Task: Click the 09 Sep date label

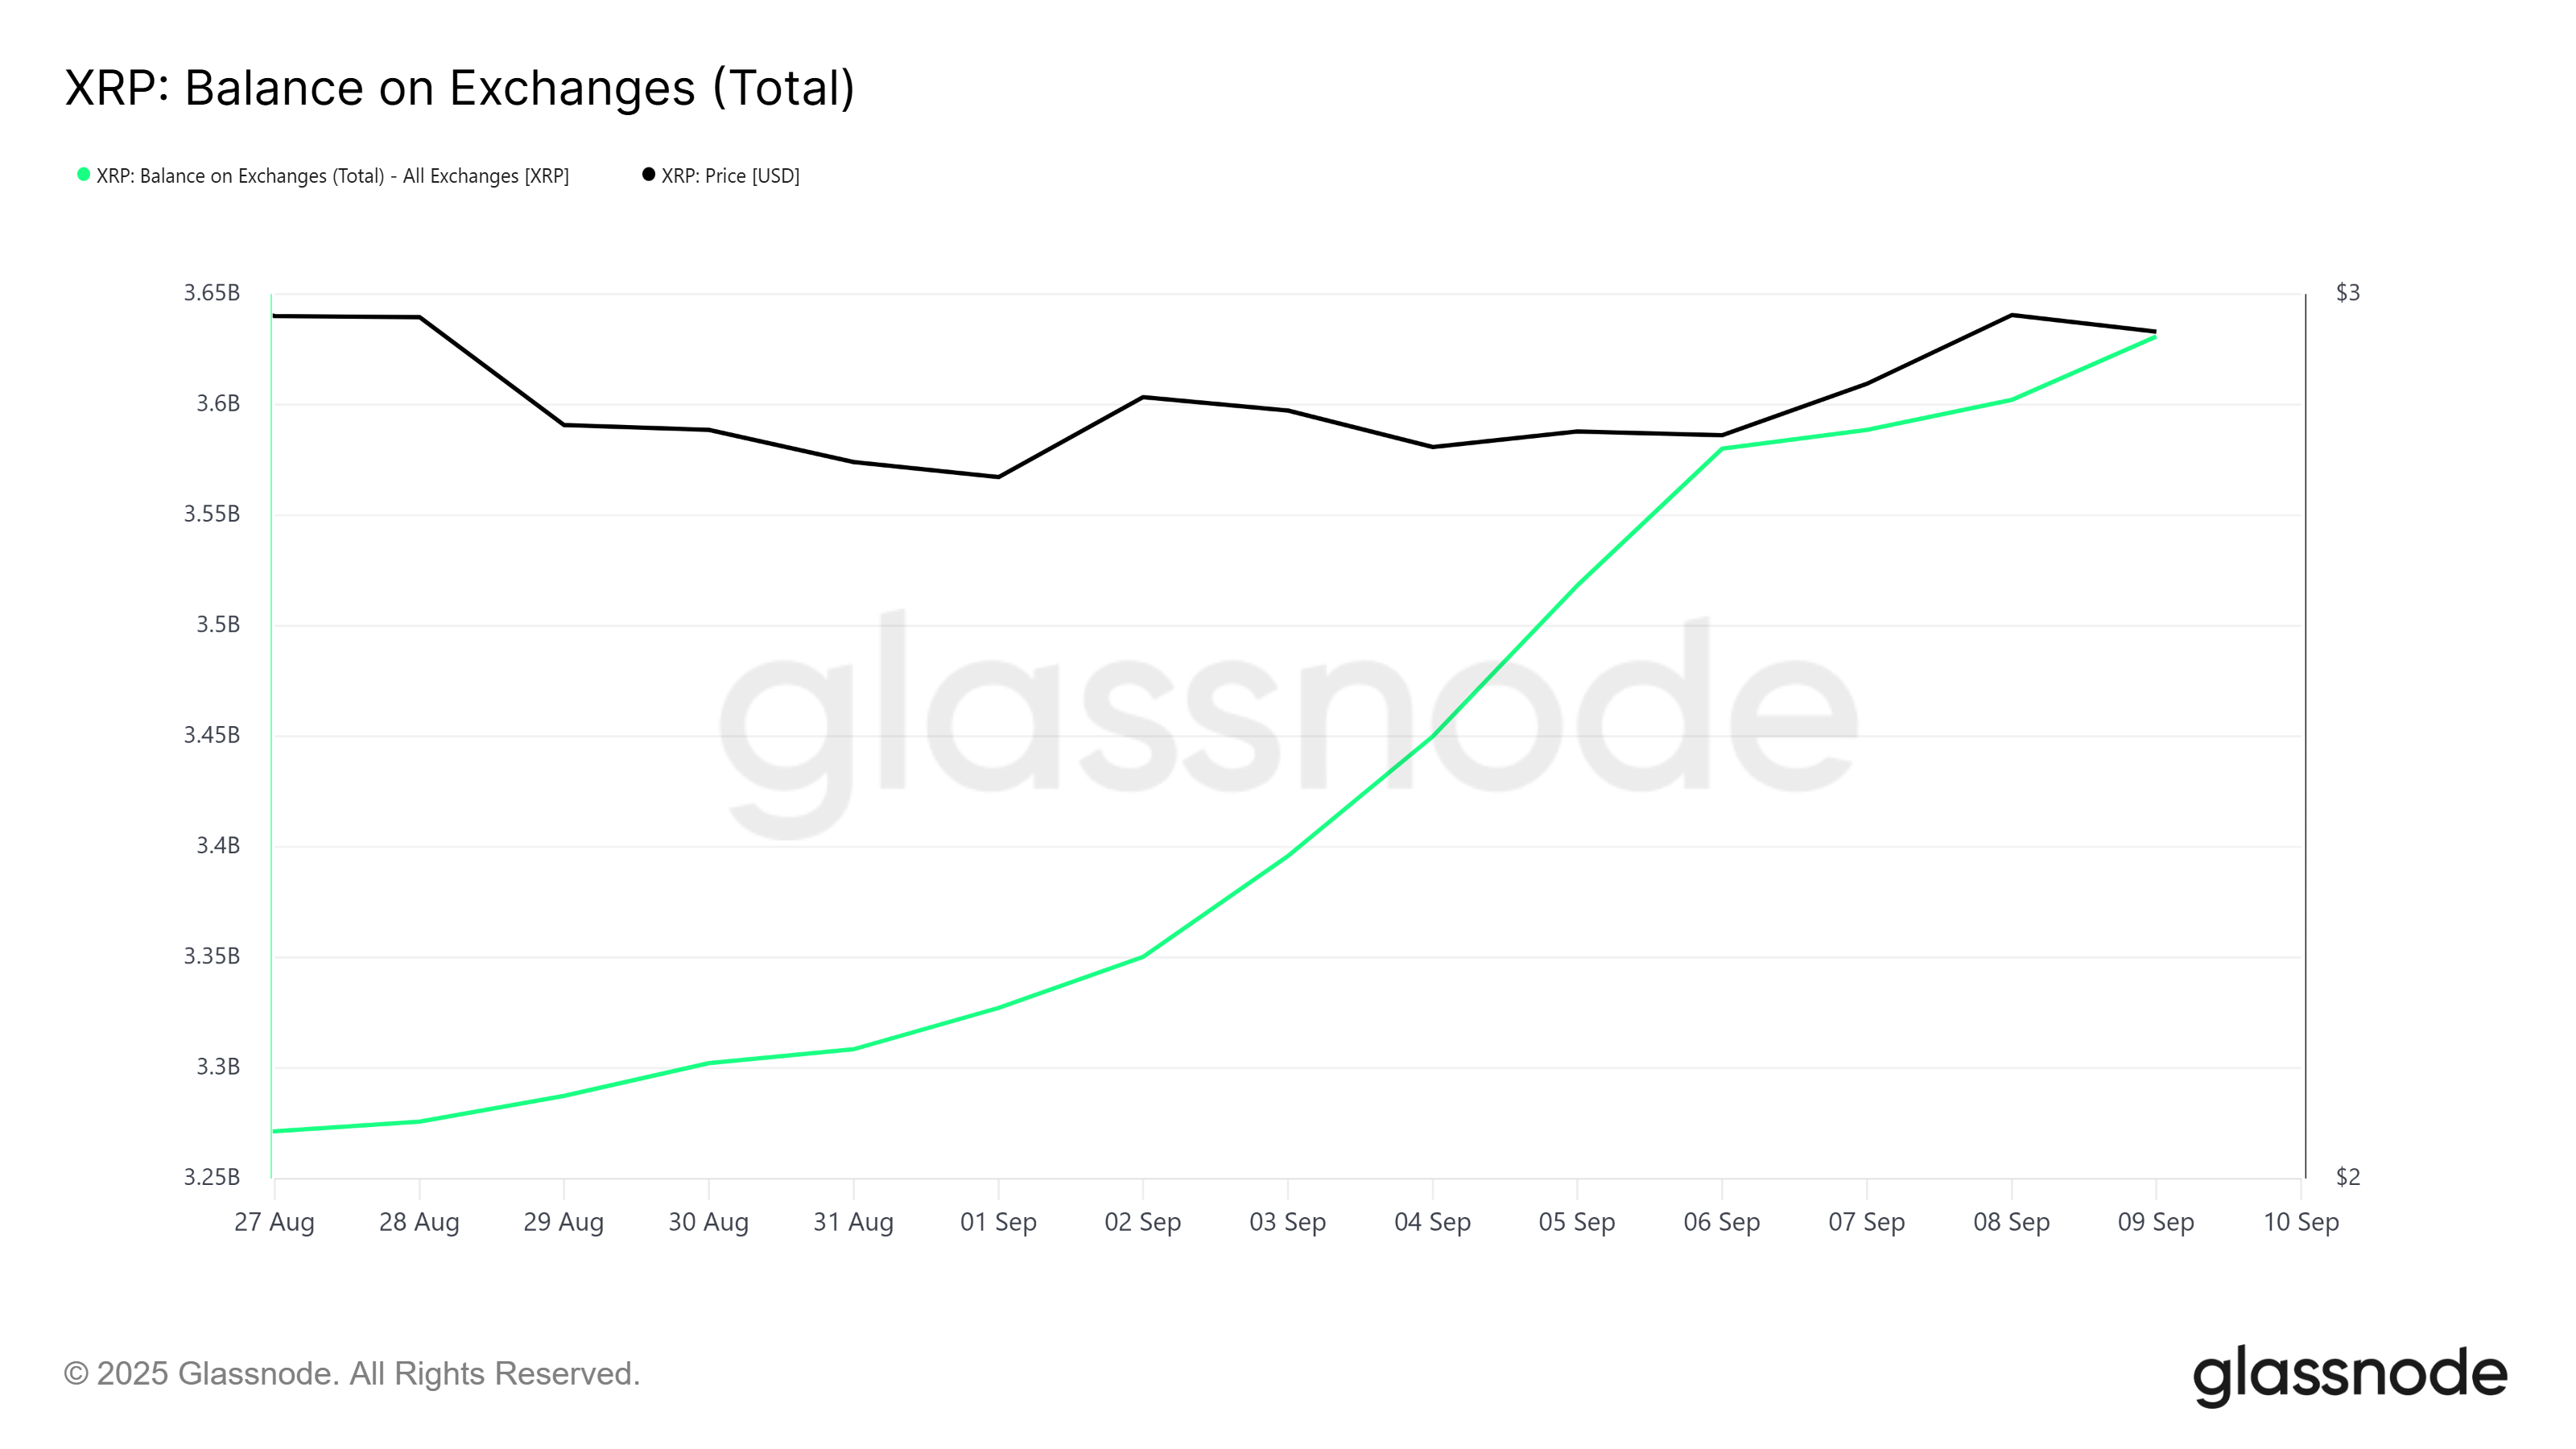Action: (2155, 1222)
